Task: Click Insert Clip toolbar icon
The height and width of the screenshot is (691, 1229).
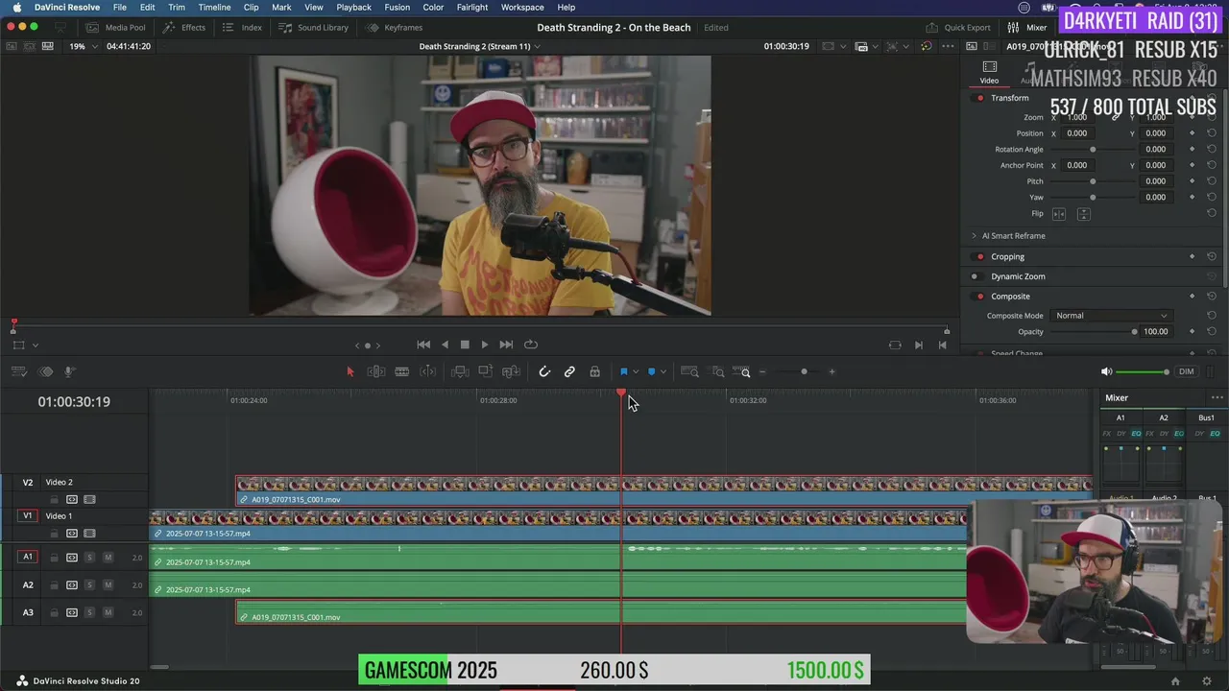Action: pos(460,371)
